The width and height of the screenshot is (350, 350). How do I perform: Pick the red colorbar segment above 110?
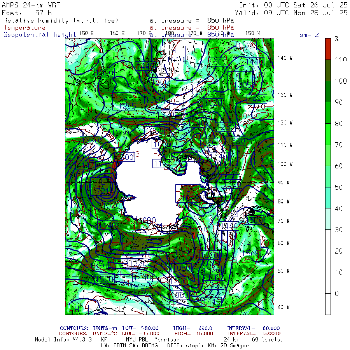click(x=328, y=49)
